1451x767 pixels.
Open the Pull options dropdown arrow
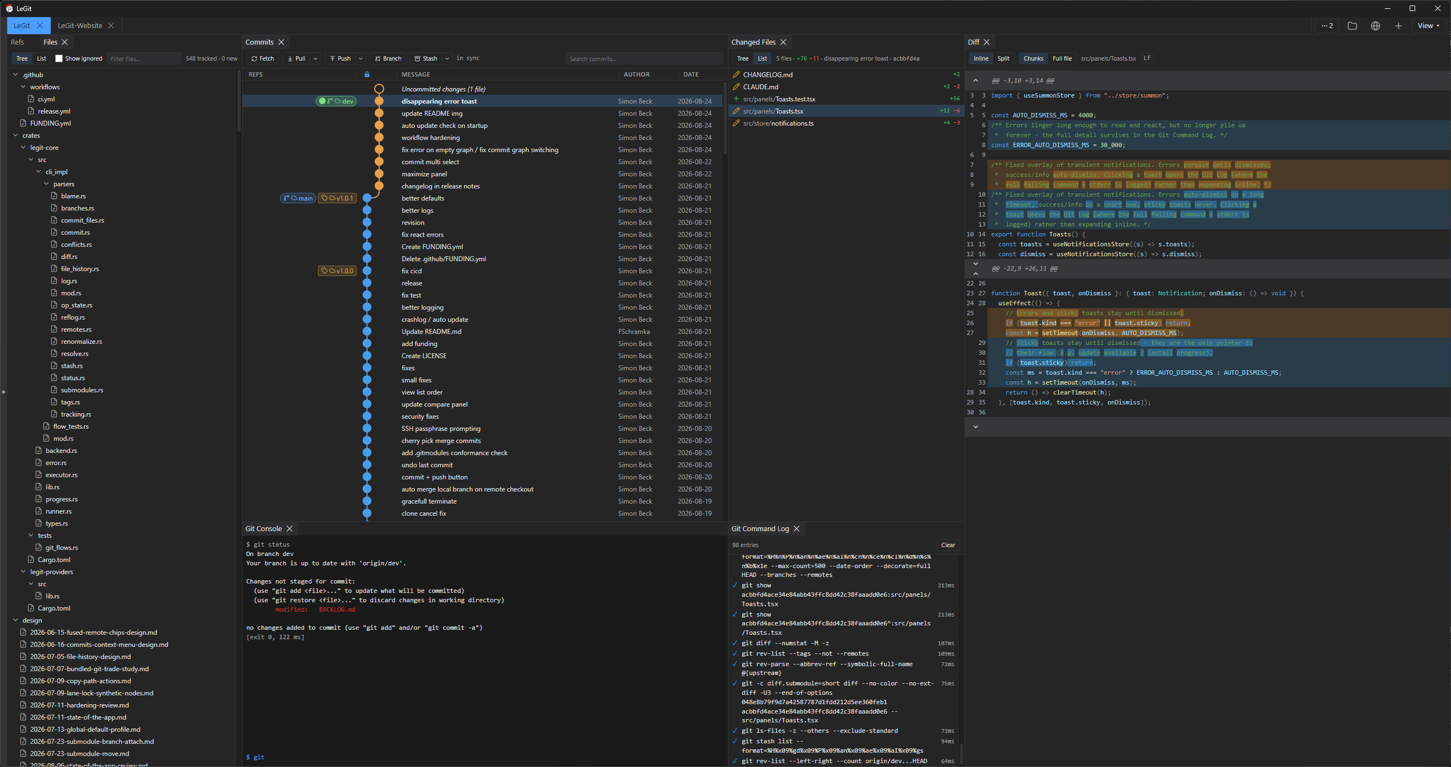(x=315, y=58)
